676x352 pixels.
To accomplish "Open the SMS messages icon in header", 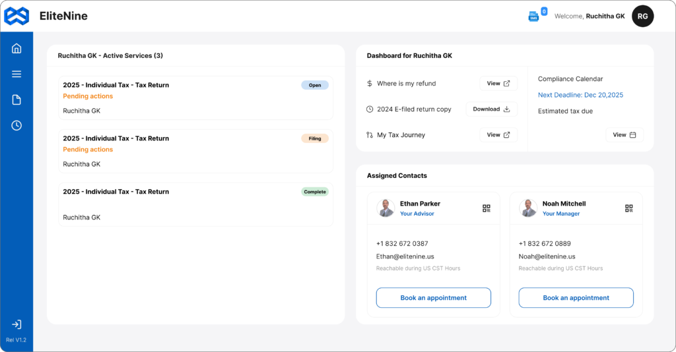I will point(533,16).
